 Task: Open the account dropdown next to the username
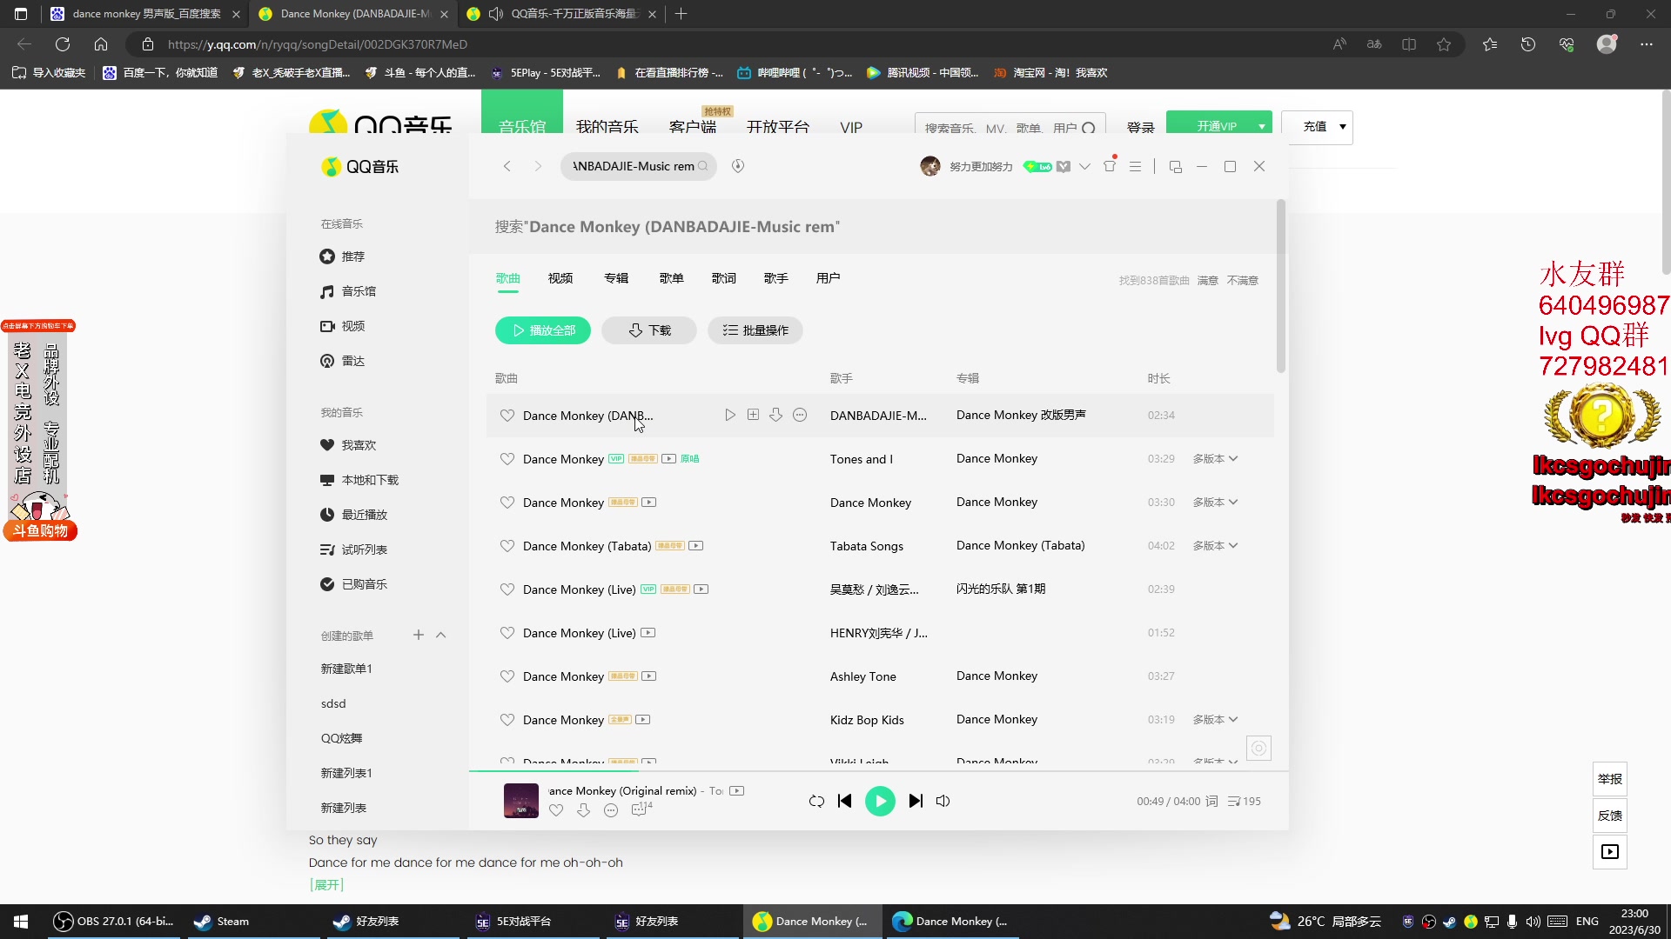(1084, 166)
